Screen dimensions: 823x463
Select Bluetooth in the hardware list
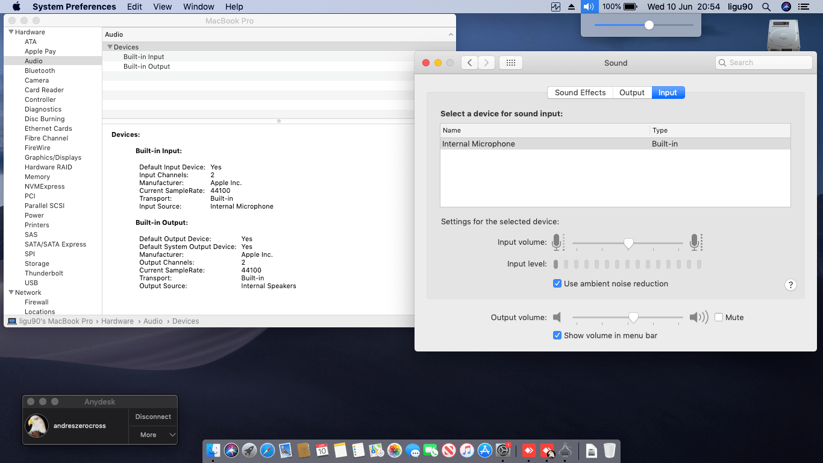click(x=40, y=71)
